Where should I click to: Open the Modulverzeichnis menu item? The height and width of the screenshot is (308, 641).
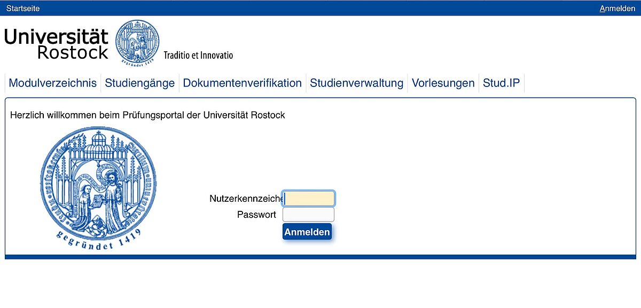(x=53, y=83)
